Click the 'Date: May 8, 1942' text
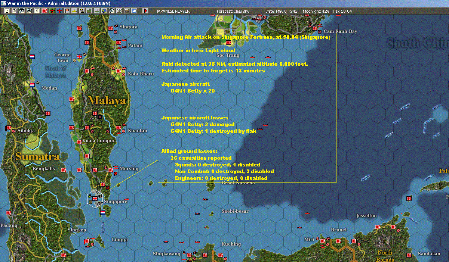Viewport: 449px width, 262px height. coord(282,11)
